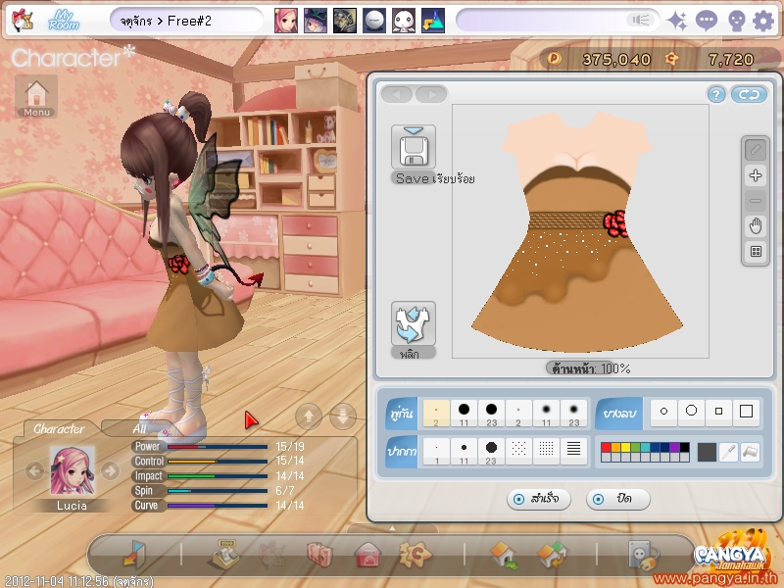Screen dimensions: 784x588
Task: Click the houses swap icon
Action: pyautogui.click(x=551, y=555)
